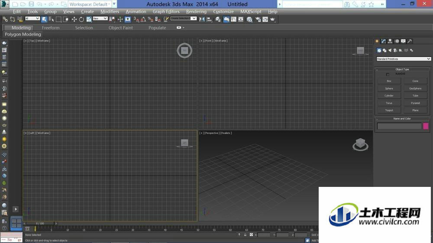Screen dimensions: 433x243
Task: Open the Modifiers menu
Action: 110,12
